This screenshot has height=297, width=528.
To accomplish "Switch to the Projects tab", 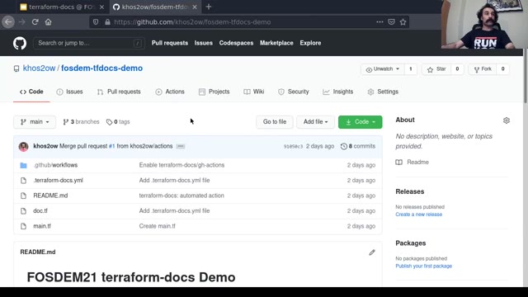I will click(214, 92).
